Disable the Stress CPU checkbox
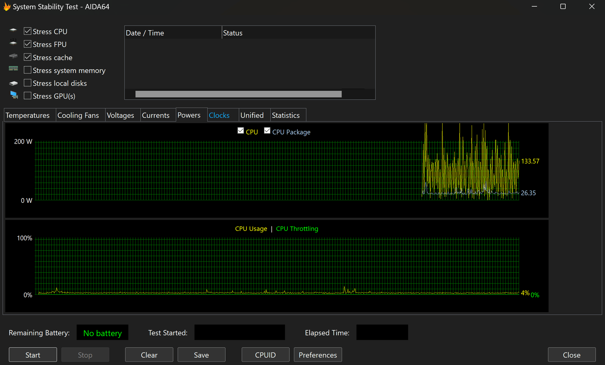Viewport: 605px width, 365px height. pyautogui.click(x=28, y=31)
